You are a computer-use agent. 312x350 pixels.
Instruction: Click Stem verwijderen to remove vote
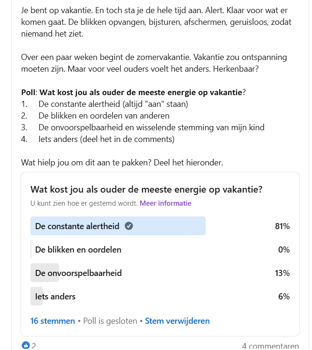coord(177,321)
